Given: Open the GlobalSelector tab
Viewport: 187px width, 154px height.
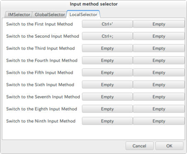Looking at the screenshot, I should click(x=49, y=15).
